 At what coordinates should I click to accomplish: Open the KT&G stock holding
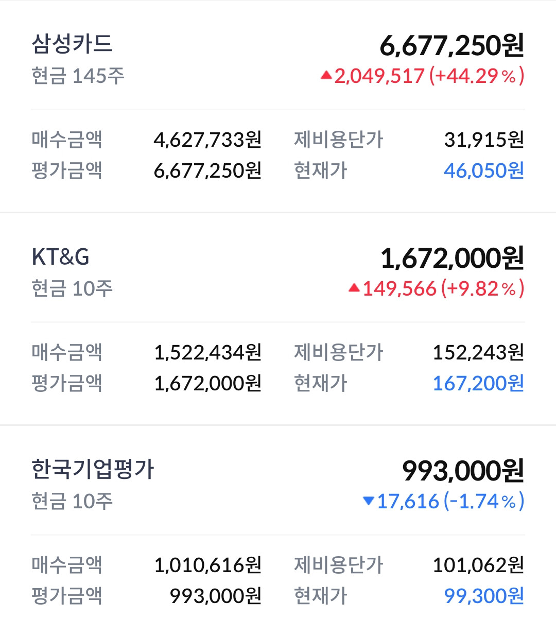click(278, 319)
